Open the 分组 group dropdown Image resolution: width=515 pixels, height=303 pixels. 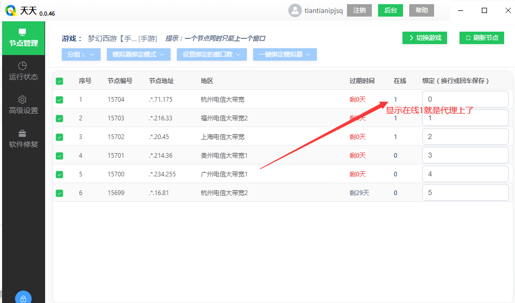(81, 54)
